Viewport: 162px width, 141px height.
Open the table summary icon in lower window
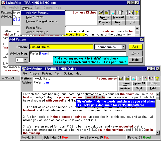[139, 78]
